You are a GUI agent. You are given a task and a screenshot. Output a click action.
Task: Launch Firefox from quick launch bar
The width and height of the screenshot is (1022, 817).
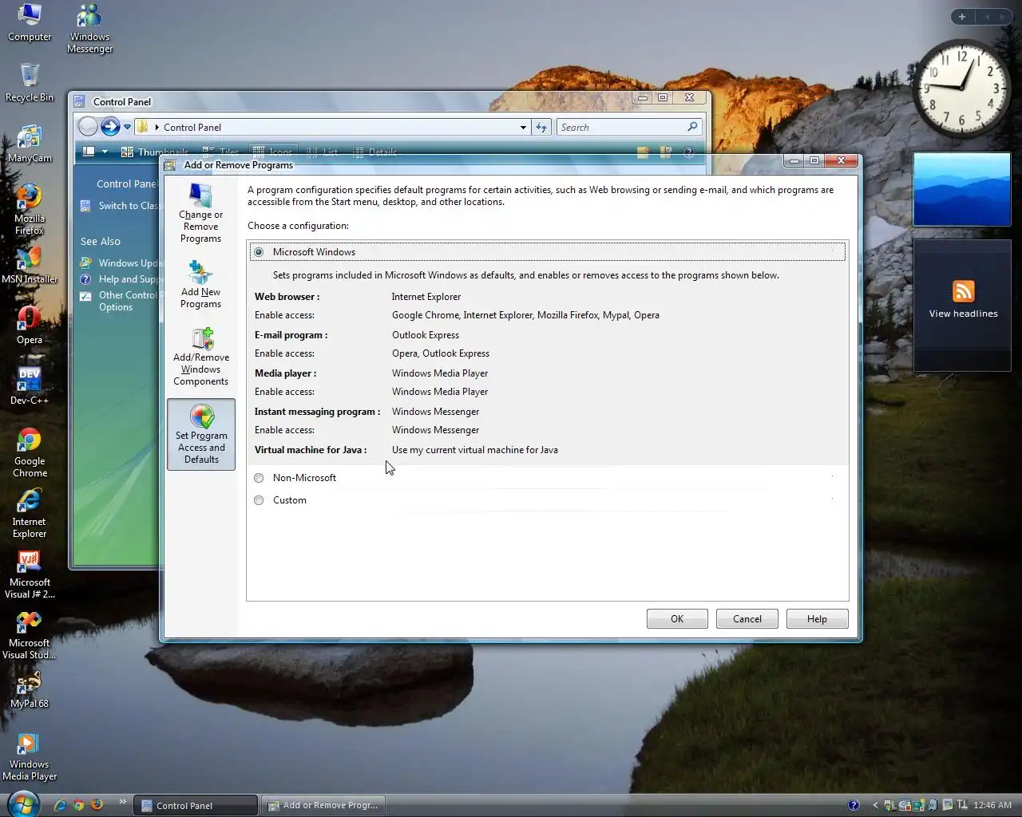tap(97, 805)
